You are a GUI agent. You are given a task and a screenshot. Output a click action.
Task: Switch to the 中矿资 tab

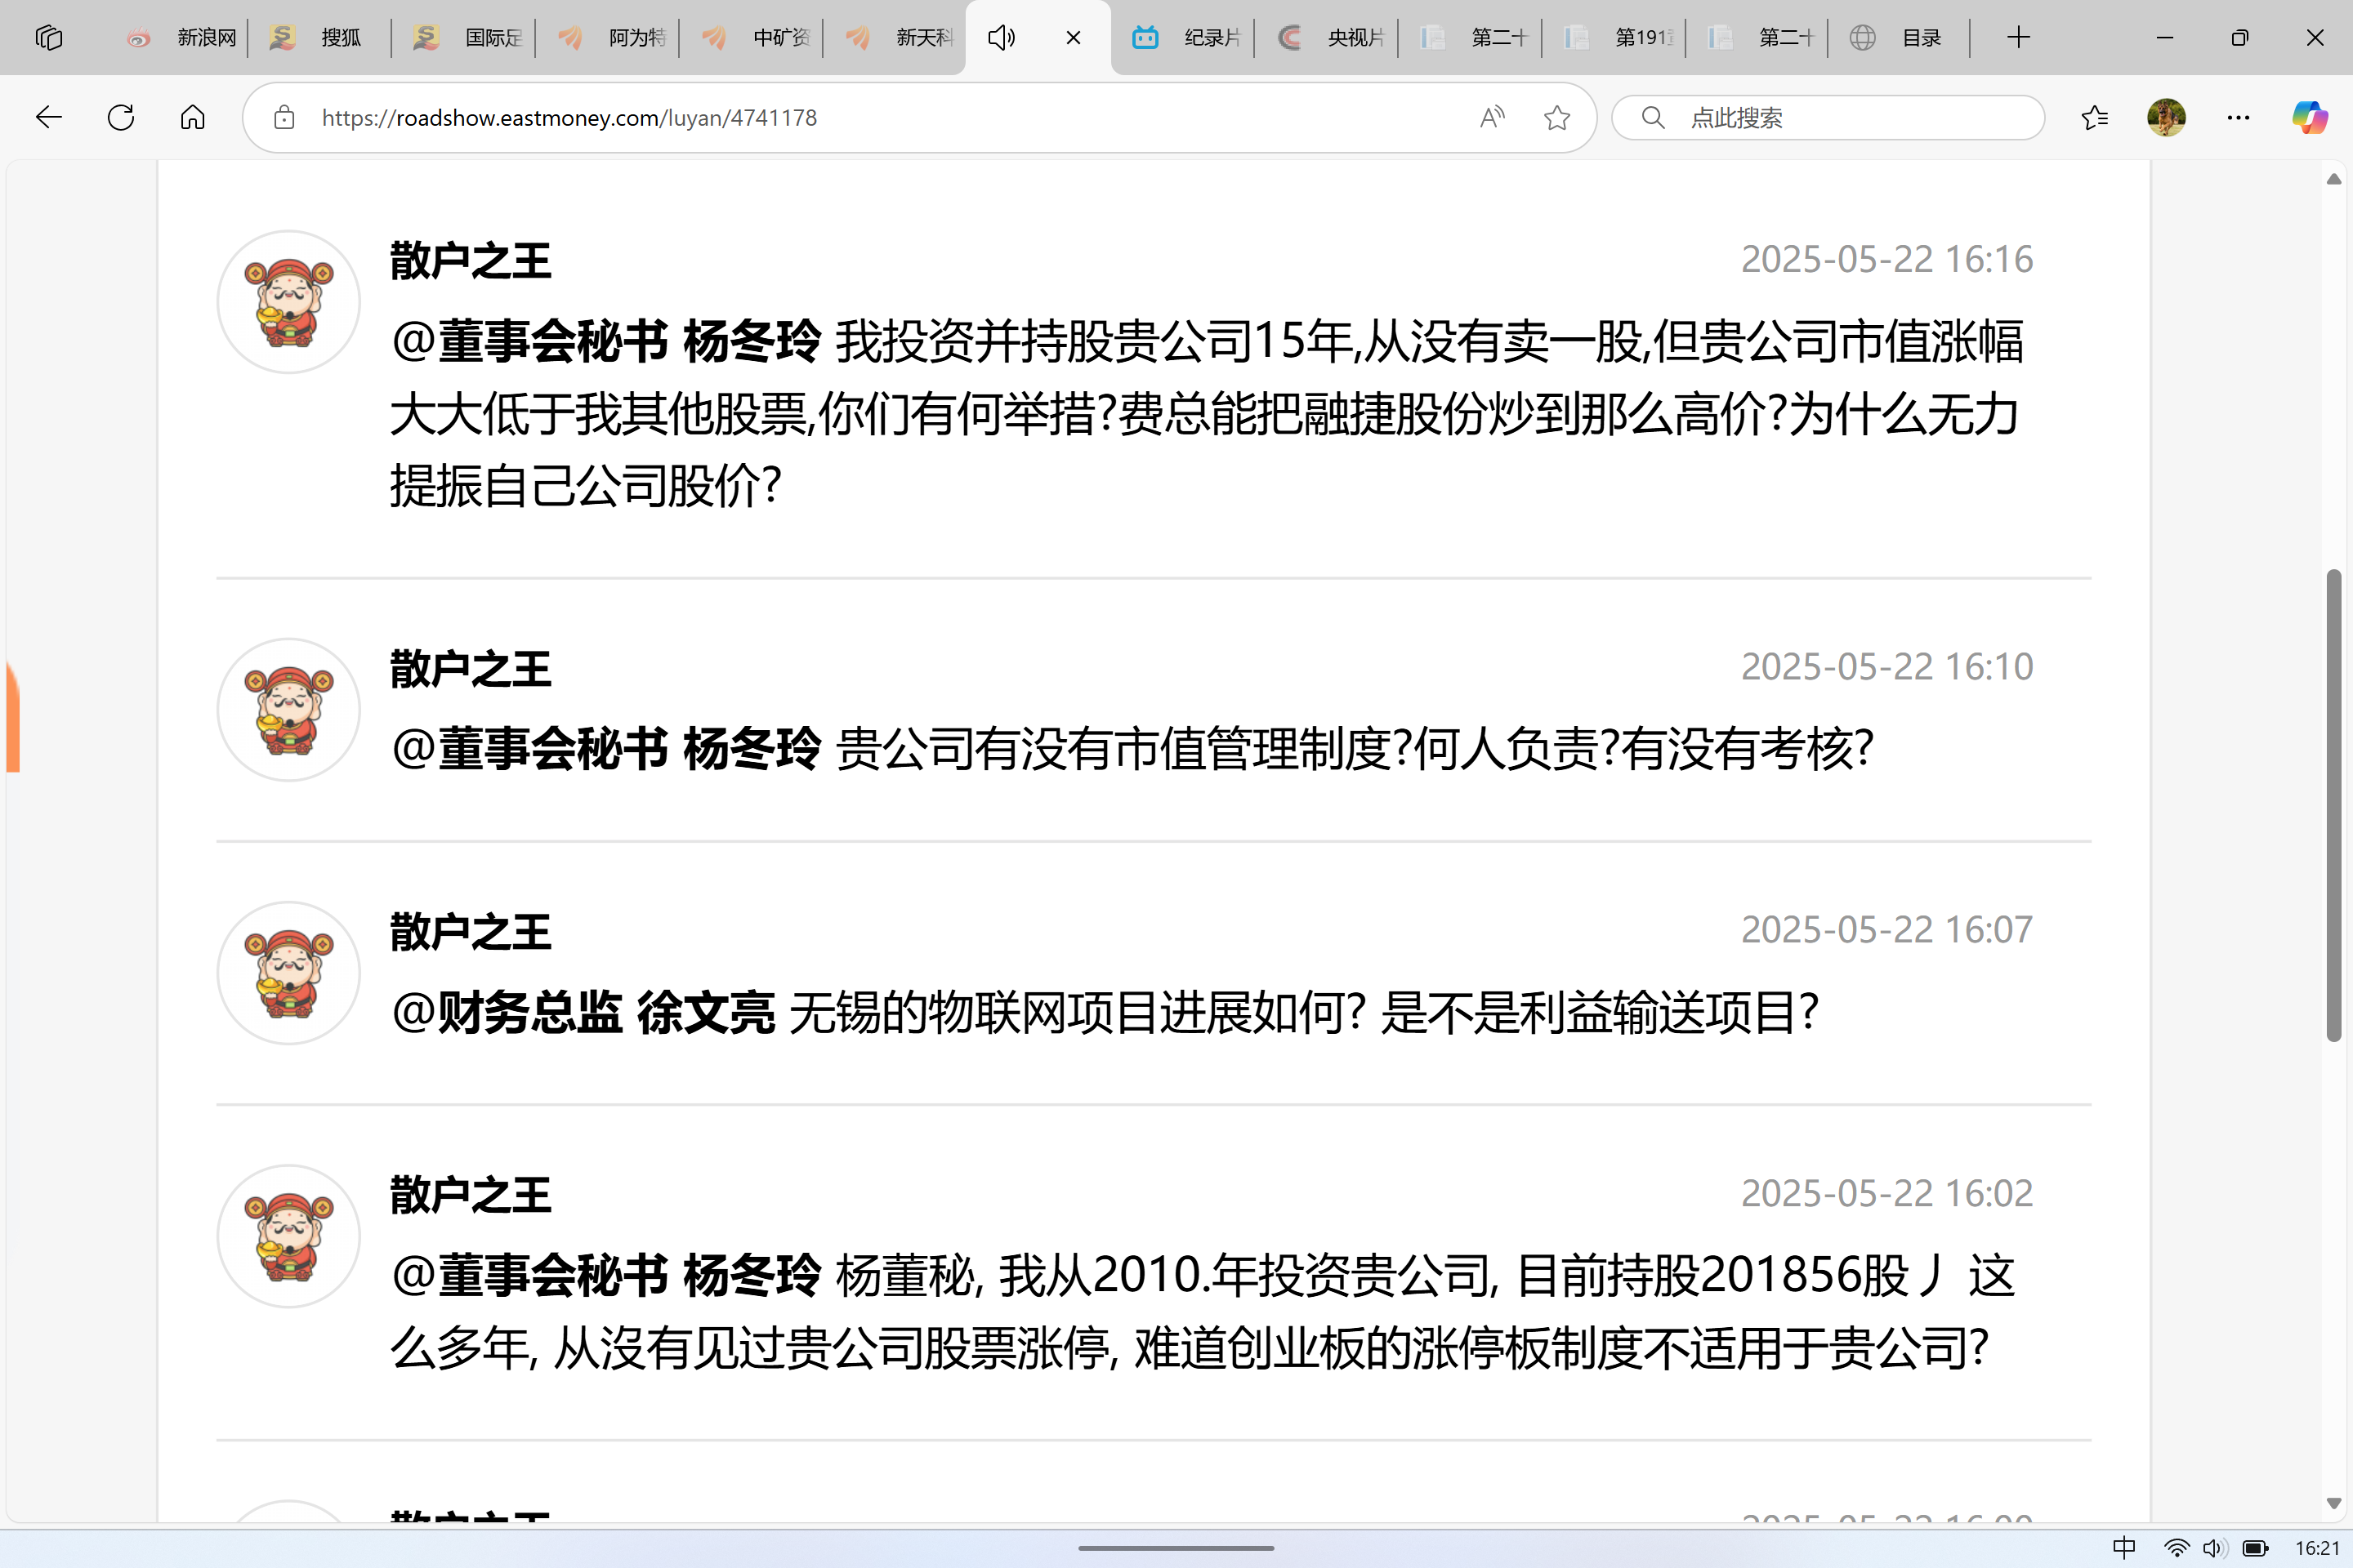tap(753, 38)
